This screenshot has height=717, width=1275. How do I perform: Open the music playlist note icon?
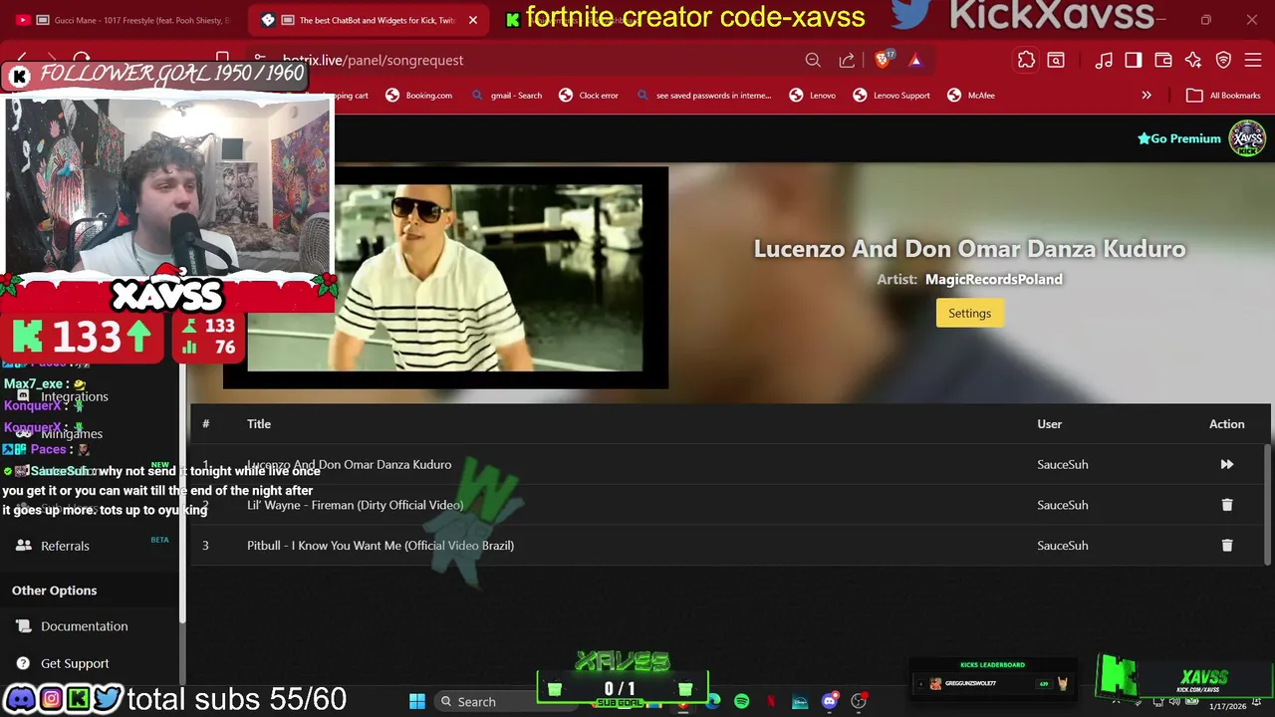[x=1104, y=61]
